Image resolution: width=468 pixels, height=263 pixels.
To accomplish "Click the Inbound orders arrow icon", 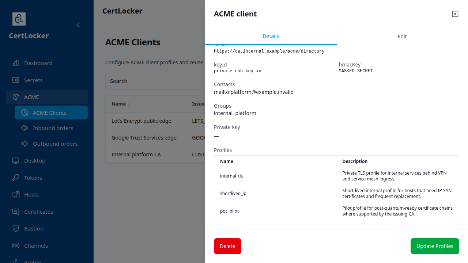I will pos(24,128).
